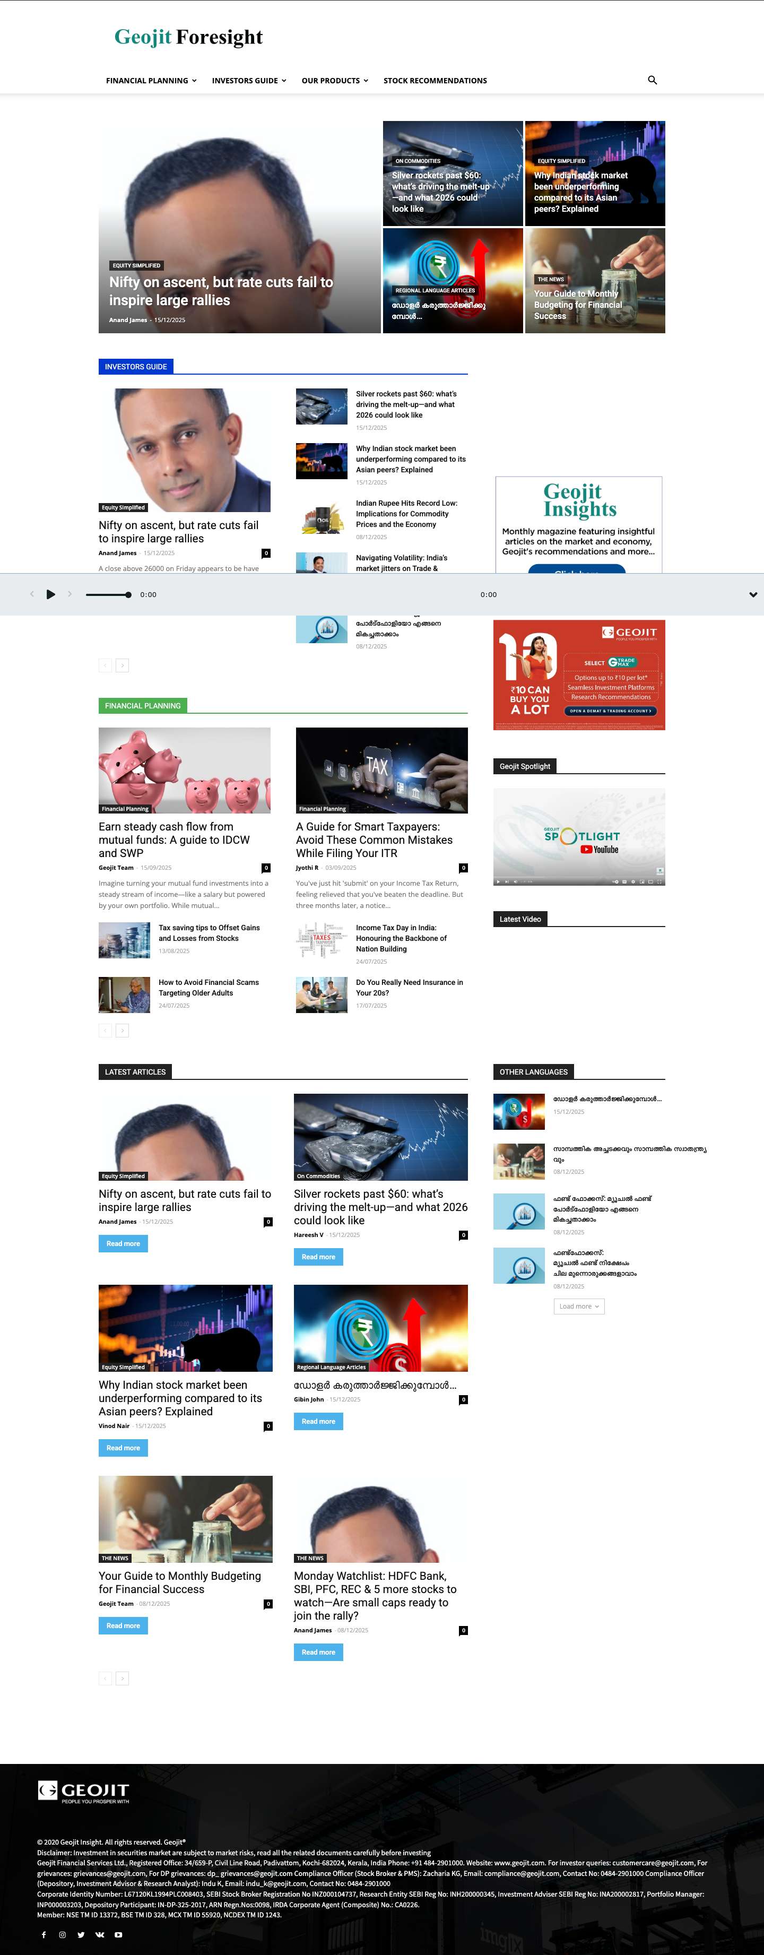Click comment count on Smart Taxpayers article
Screen dimensions: 764x1955
pos(463,868)
